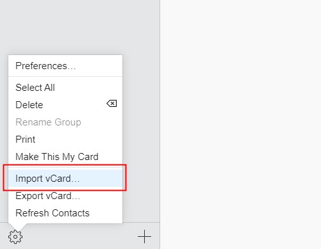The height and width of the screenshot is (249, 321).
Task: Open the gear settings menu icon
Action: point(15,237)
